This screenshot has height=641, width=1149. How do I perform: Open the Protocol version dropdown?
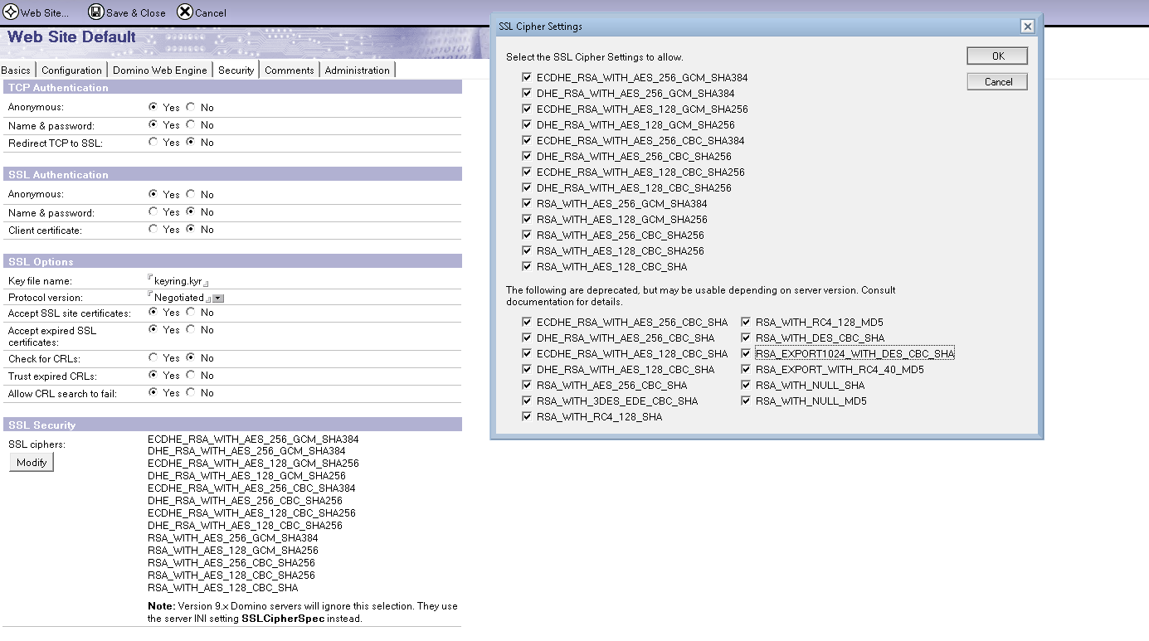pyautogui.click(x=218, y=298)
